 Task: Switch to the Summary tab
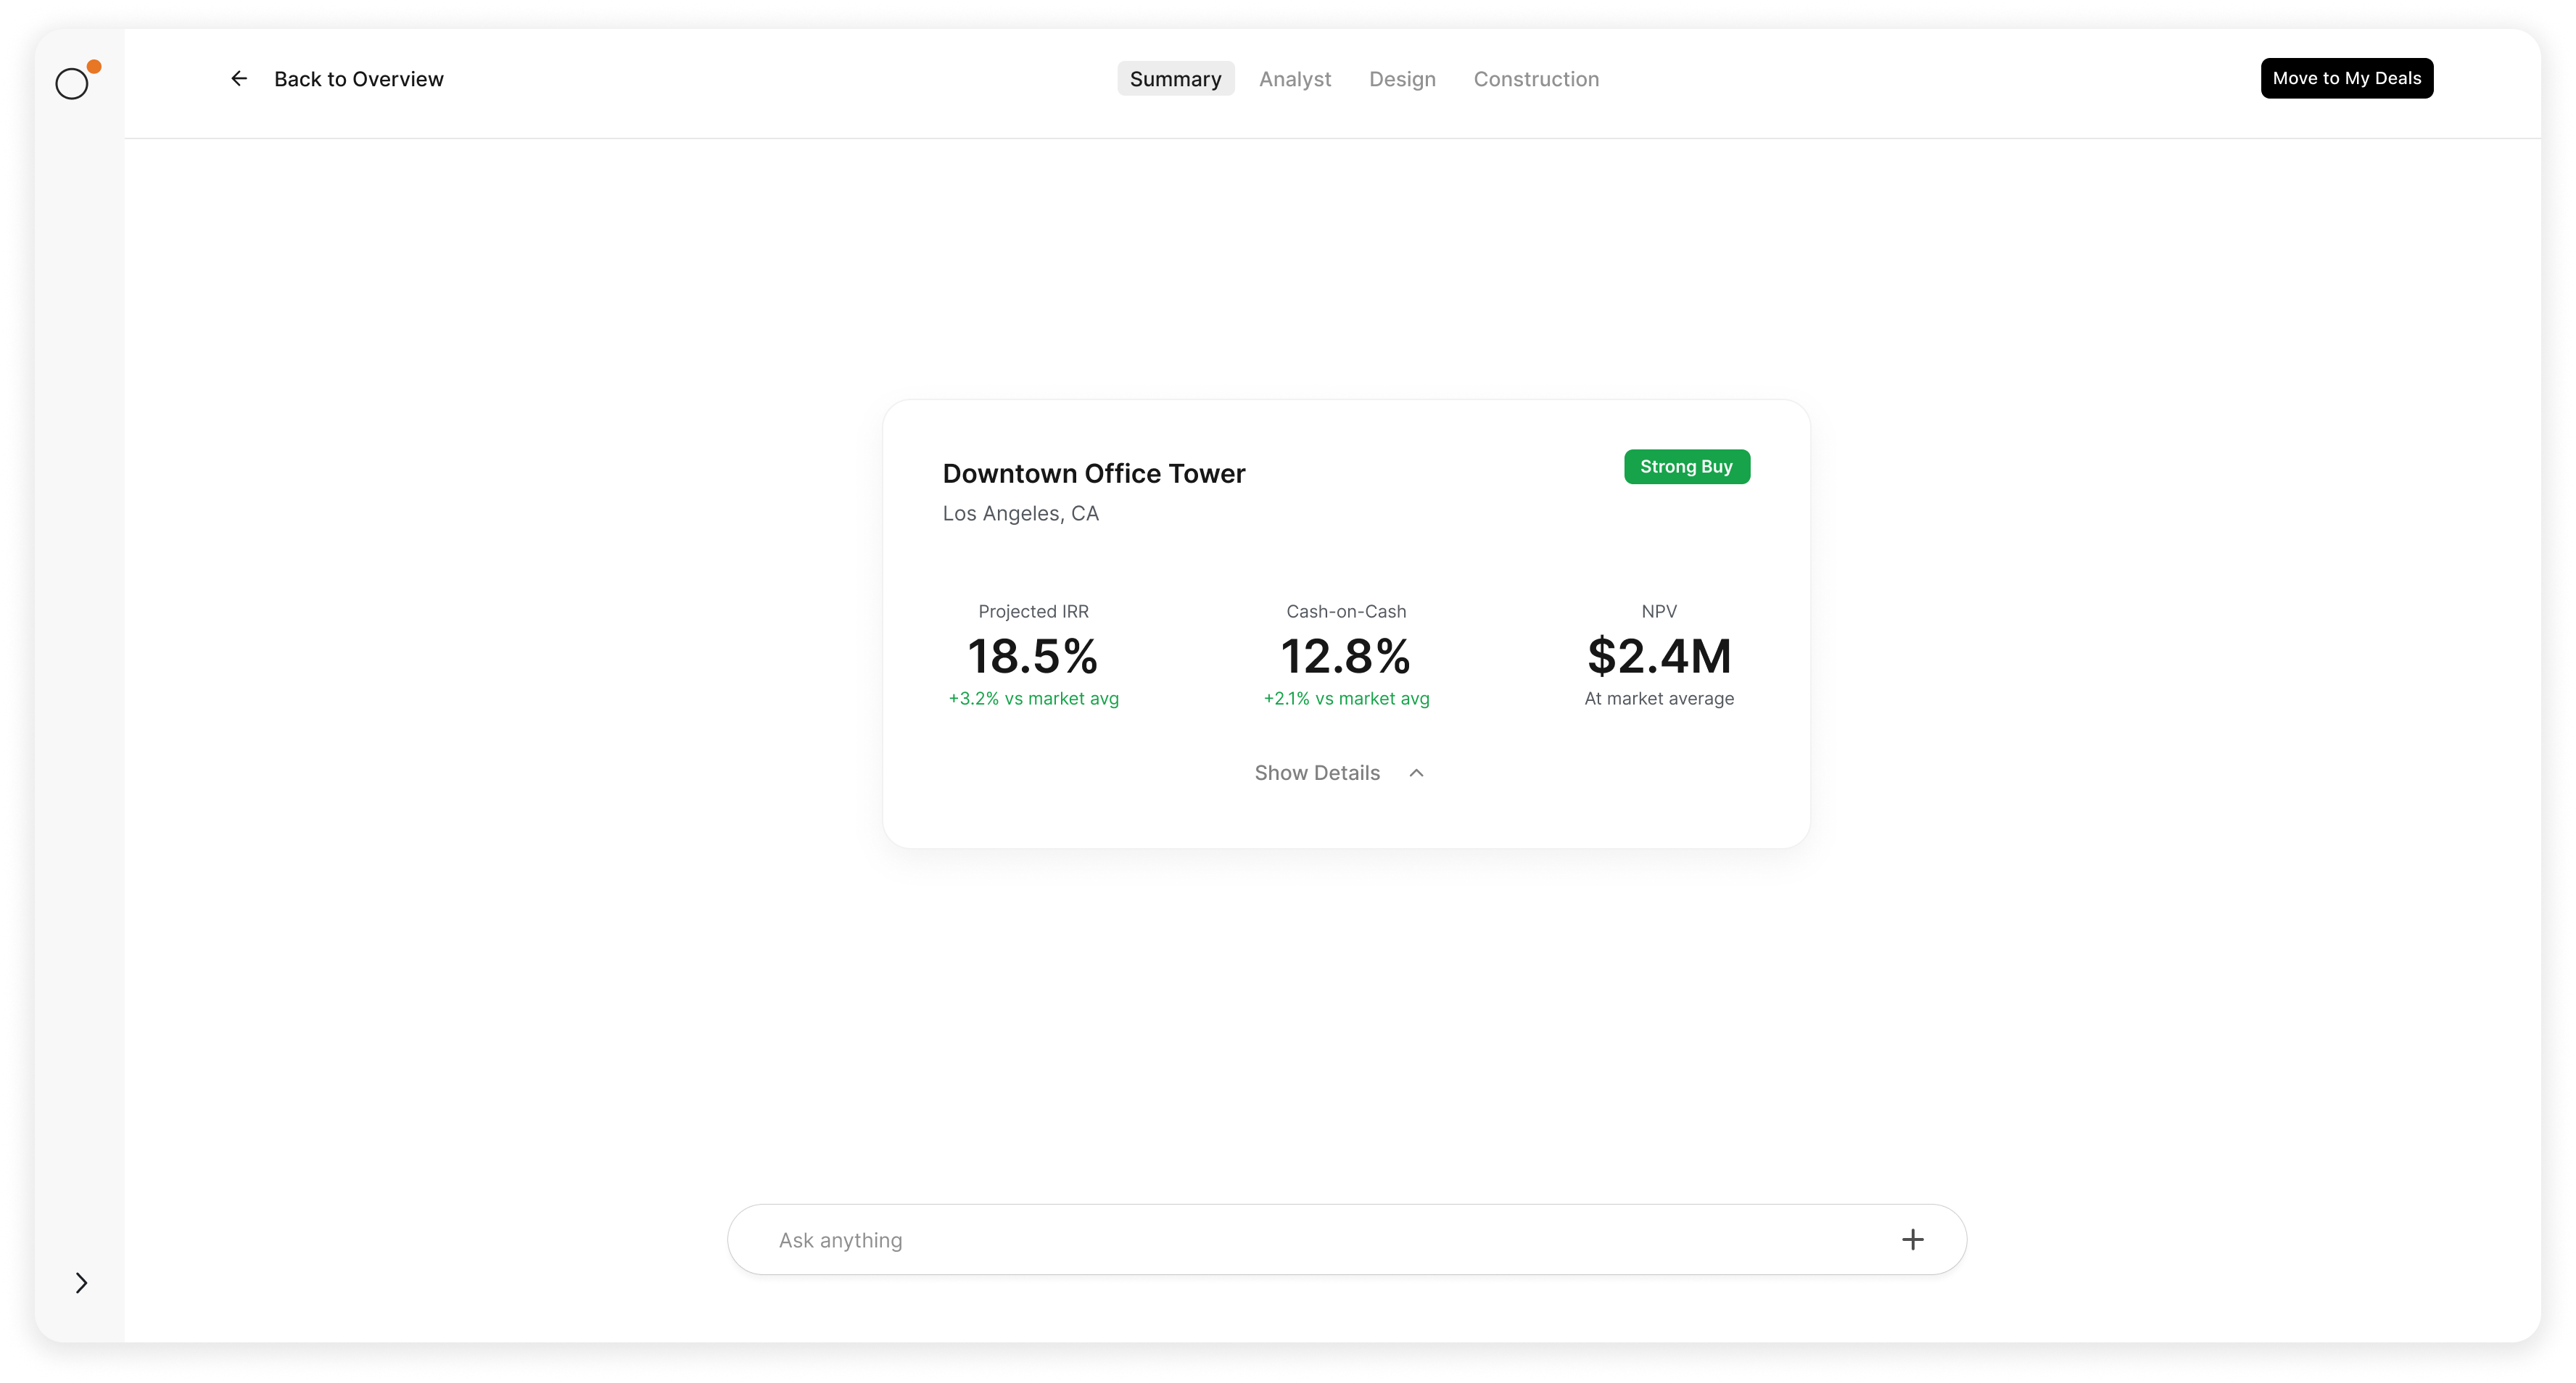[1175, 79]
